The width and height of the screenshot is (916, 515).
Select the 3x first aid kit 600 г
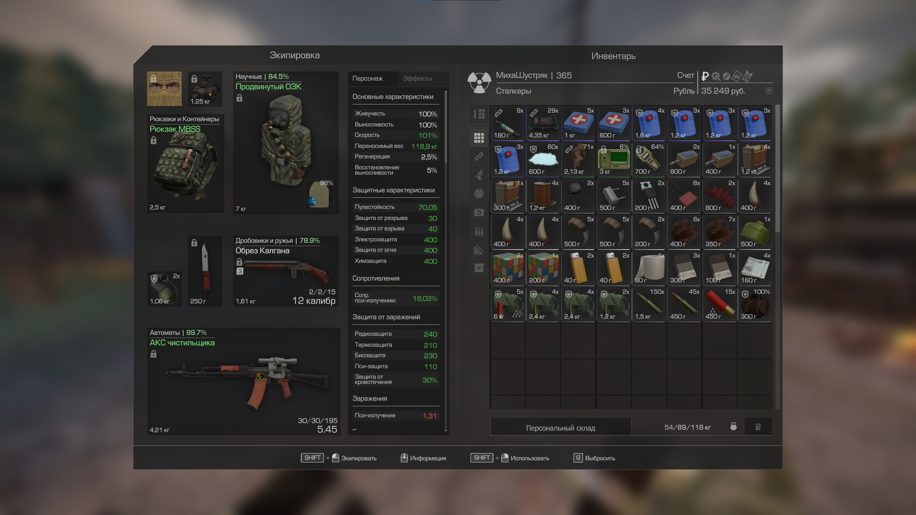pyautogui.click(x=614, y=123)
